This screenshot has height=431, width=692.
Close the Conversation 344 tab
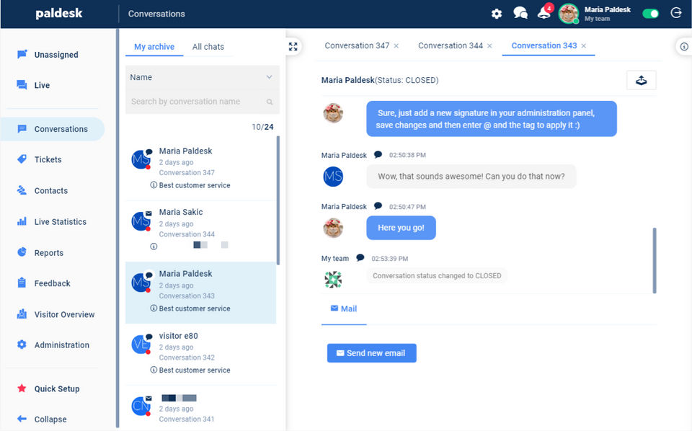[x=489, y=46]
